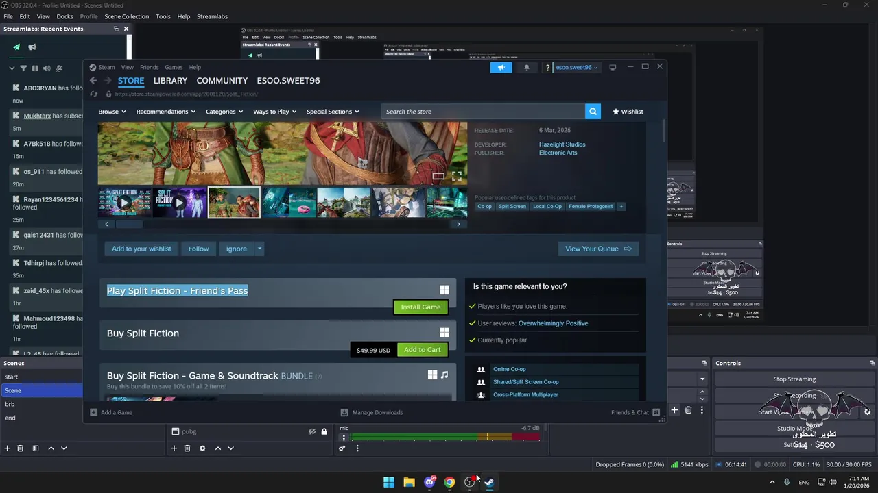The image size is (878, 493).
Task: Reload the Steam store page
Action: point(93,94)
